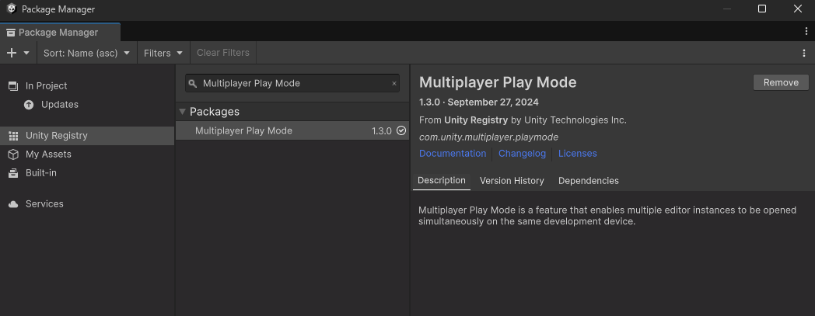
Task: Click the Clear Filters button
Action: (223, 53)
